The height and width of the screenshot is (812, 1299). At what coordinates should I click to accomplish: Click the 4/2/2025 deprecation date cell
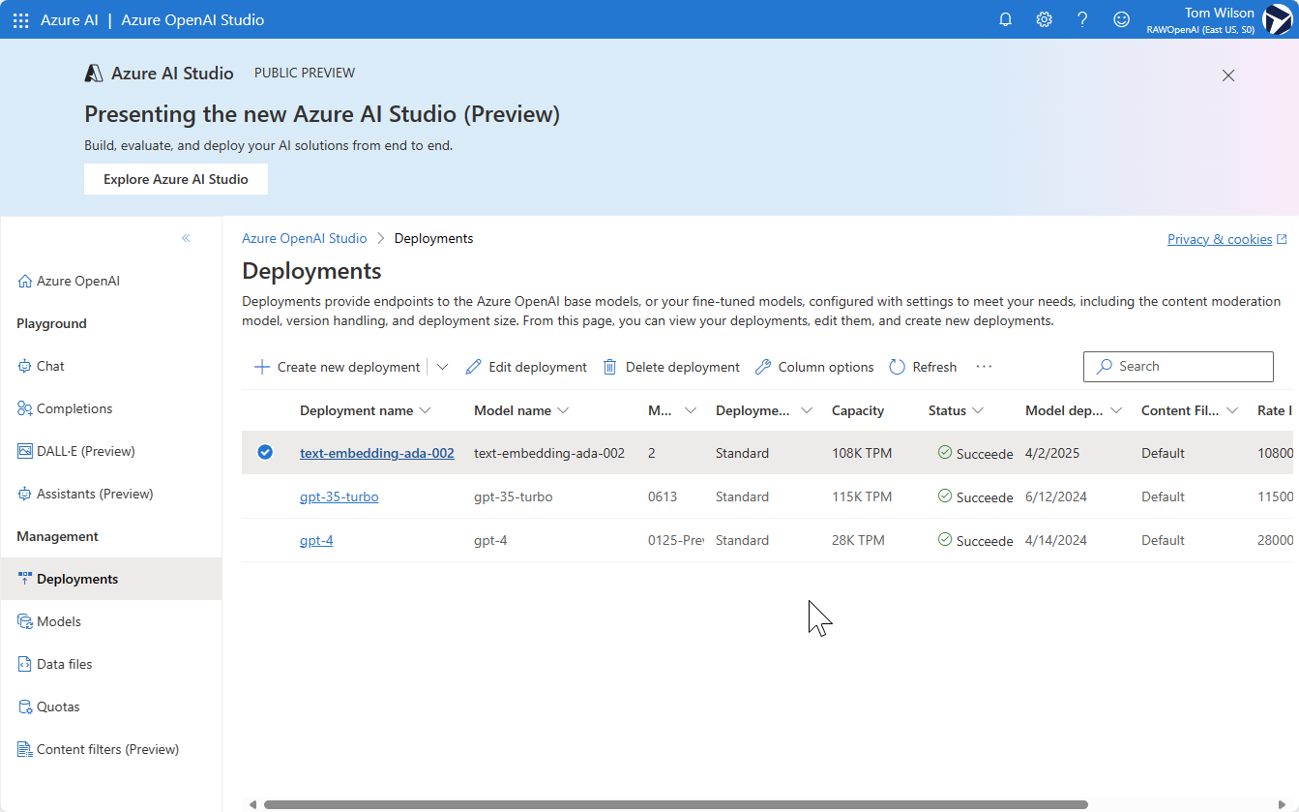[x=1052, y=453]
